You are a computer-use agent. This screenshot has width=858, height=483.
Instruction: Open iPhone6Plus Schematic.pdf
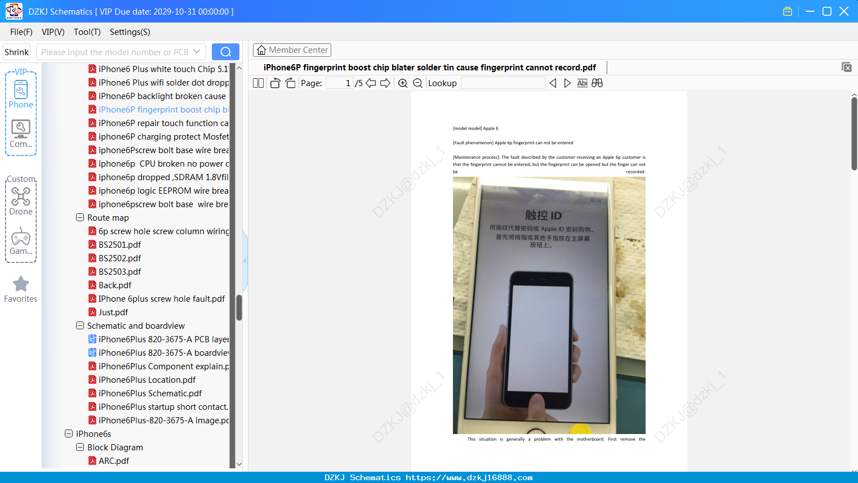tap(145, 393)
